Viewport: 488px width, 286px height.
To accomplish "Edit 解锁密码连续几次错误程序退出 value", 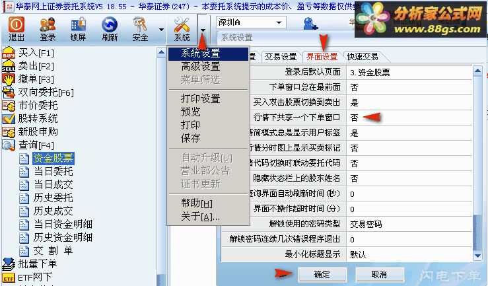I will (409, 239).
